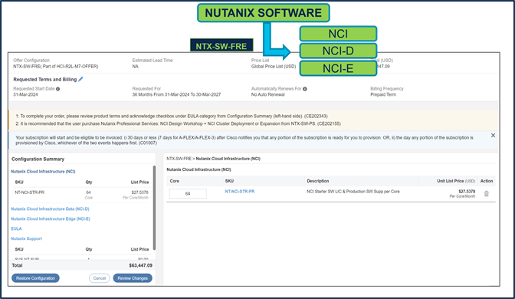Open info icon beside Requested Start Date

coord(57,89)
